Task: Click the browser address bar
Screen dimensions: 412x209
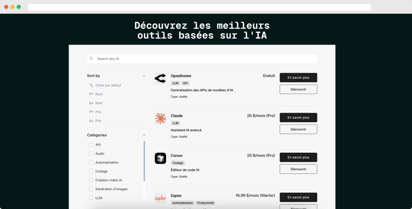Action: [199, 7]
